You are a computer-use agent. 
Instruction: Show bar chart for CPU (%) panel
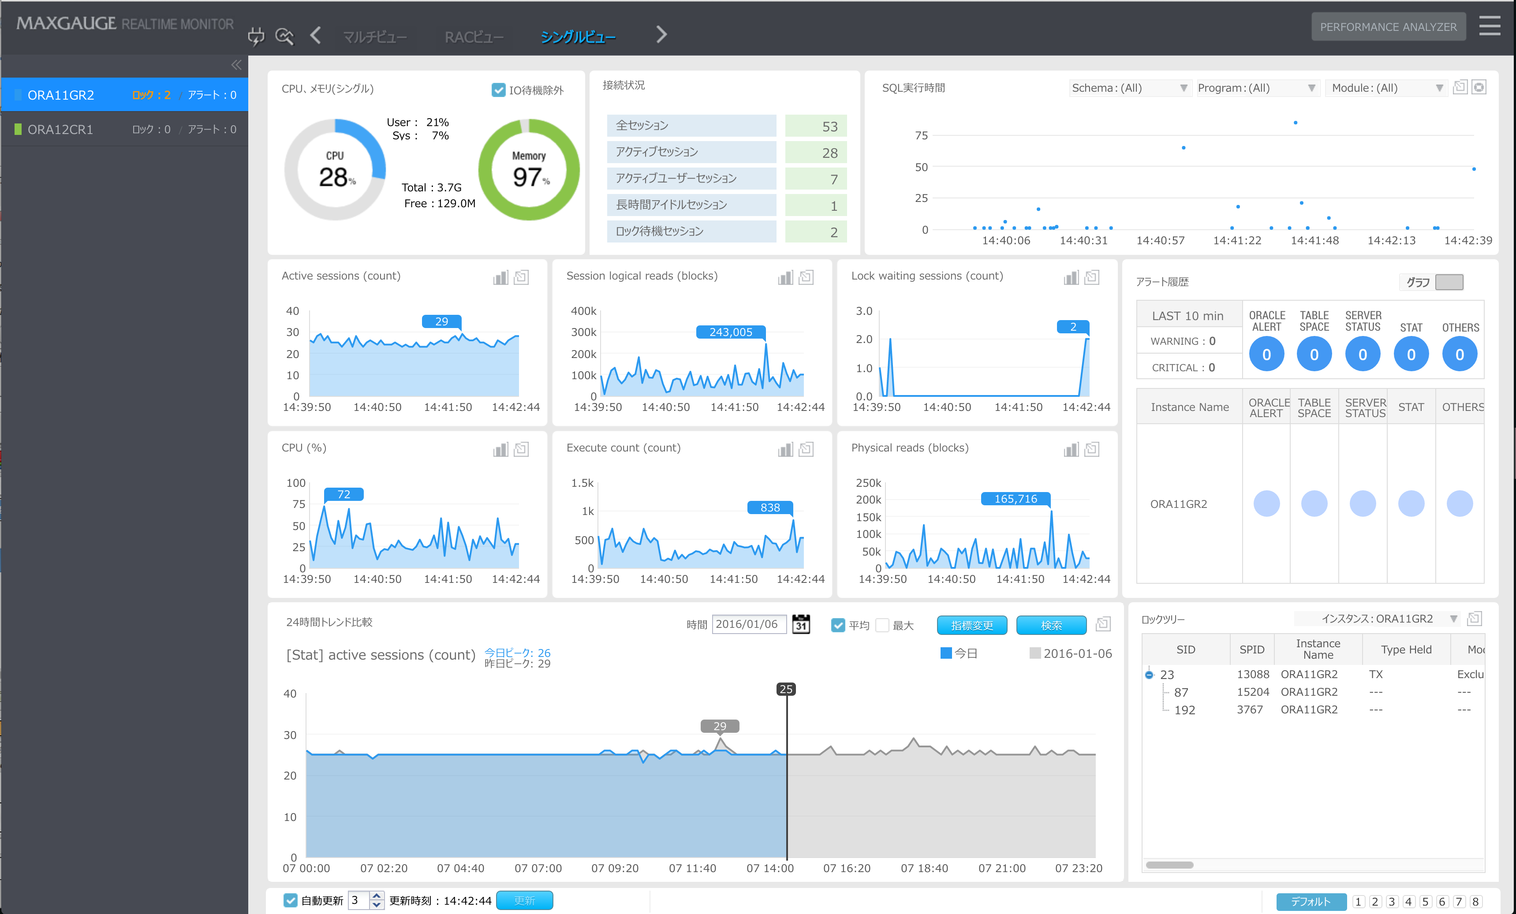(x=501, y=450)
